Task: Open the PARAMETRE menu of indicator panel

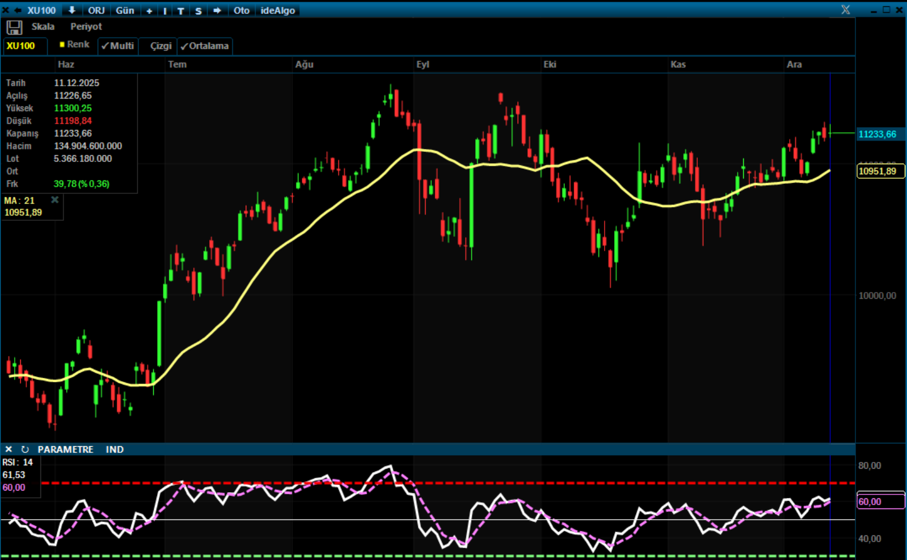Action: point(65,450)
